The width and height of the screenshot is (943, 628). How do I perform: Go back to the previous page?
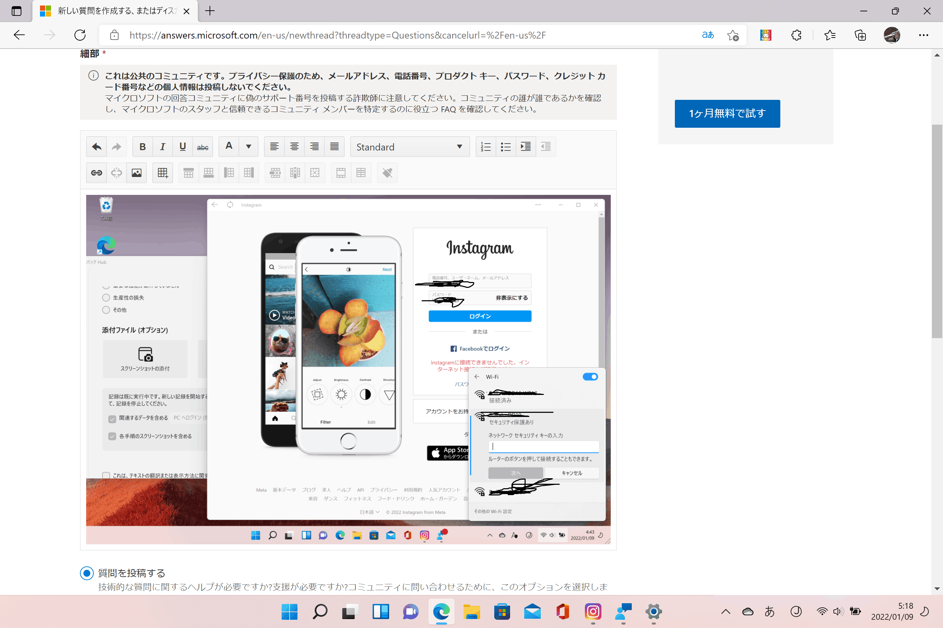(19, 35)
